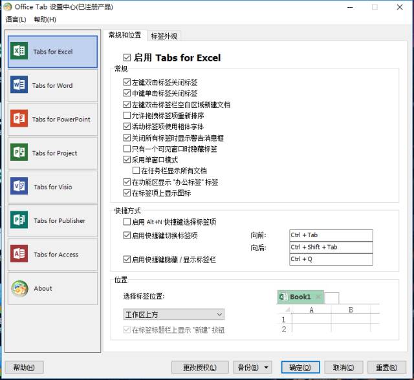The image size is (414, 380).
Task: Open the 选择标签位置 dropdown 工作区上方
Action: click(174, 314)
